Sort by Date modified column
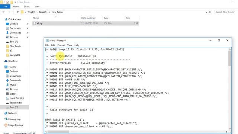The height and width of the screenshot is (134, 238). 89,18
